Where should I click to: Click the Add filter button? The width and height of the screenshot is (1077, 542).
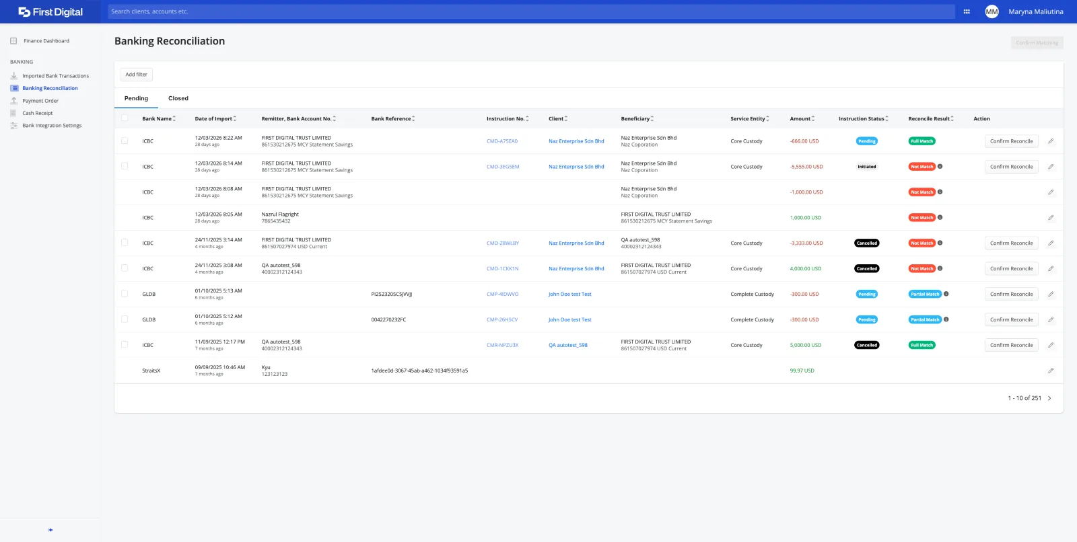point(137,75)
